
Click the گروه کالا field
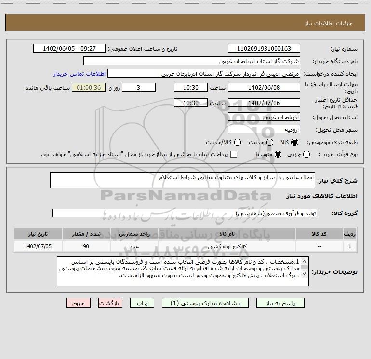[185, 213]
